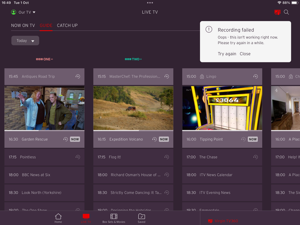Tap replay icon for Strictly Come Dancing: It Takes Two
Viewport: 300px width, 225px height.
pos(167,193)
